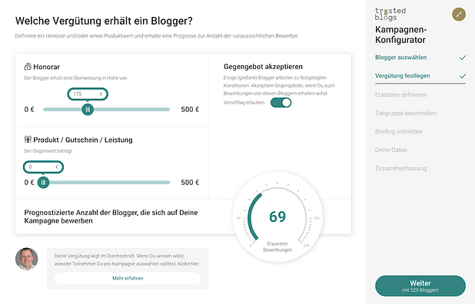Image resolution: width=475 pixels, height=304 pixels.
Task: Click the checkmark next to Blogger auswählen
Action: pos(462,58)
